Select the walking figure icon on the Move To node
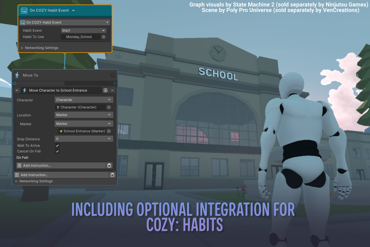Viewport: 370px width, 247px height. coord(18,75)
